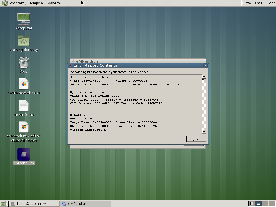This screenshot has width=276, height=207.
Task: Open the System menu
Action: 53,3
